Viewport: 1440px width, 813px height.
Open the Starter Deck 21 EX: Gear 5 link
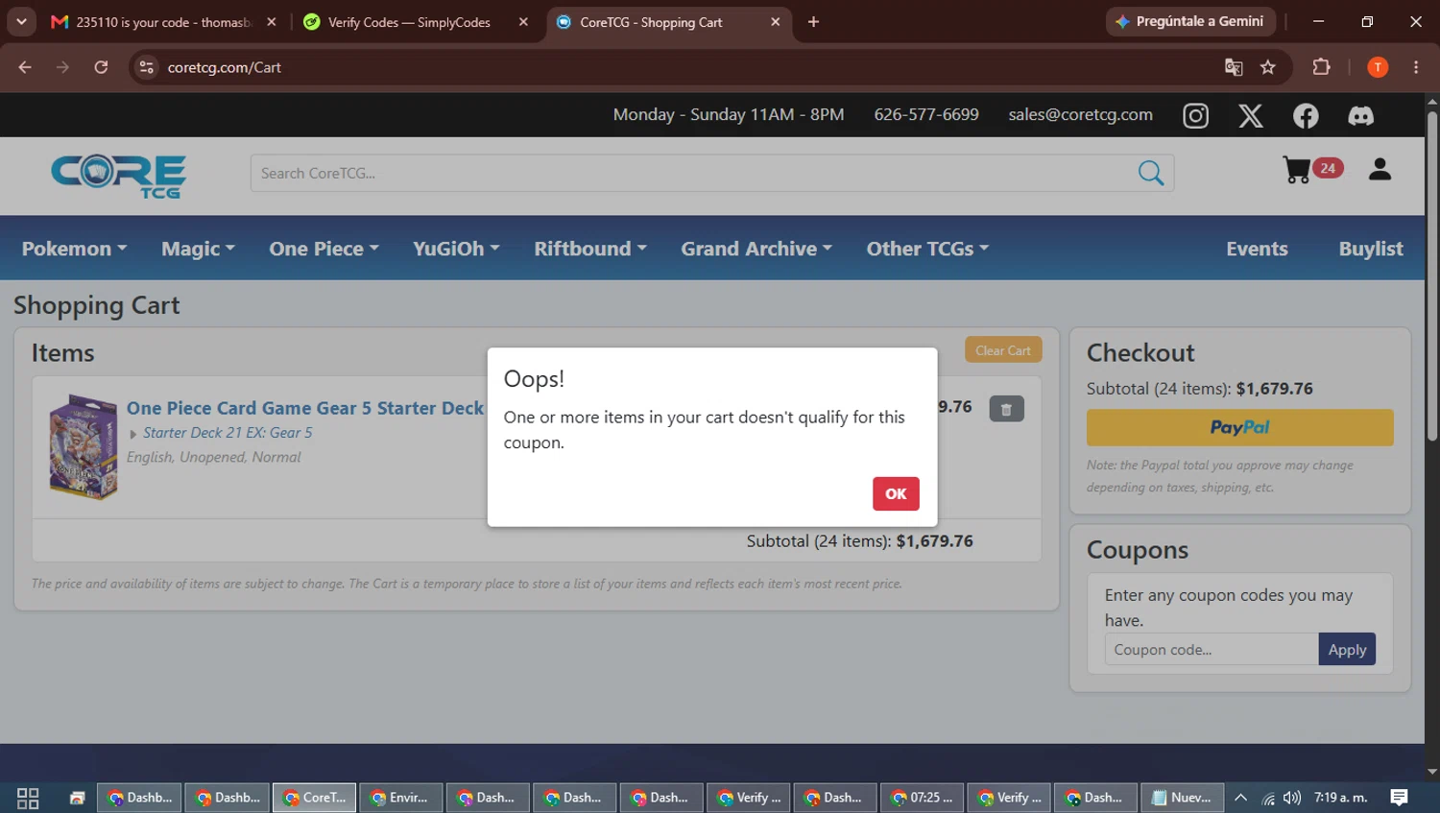[x=228, y=433]
